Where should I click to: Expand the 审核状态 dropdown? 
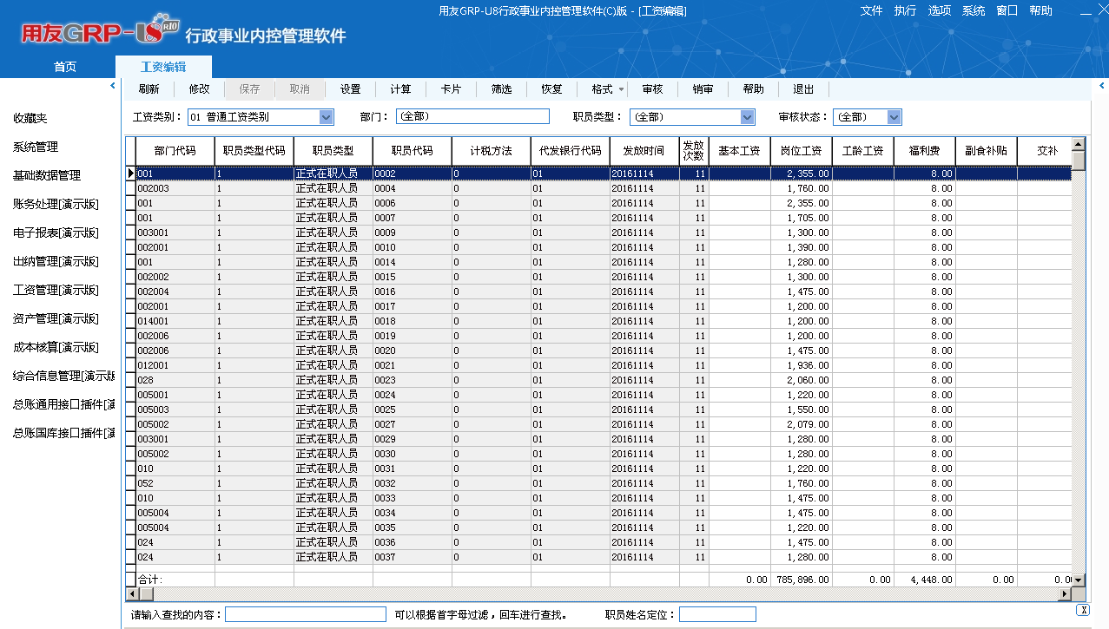(x=894, y=117)
